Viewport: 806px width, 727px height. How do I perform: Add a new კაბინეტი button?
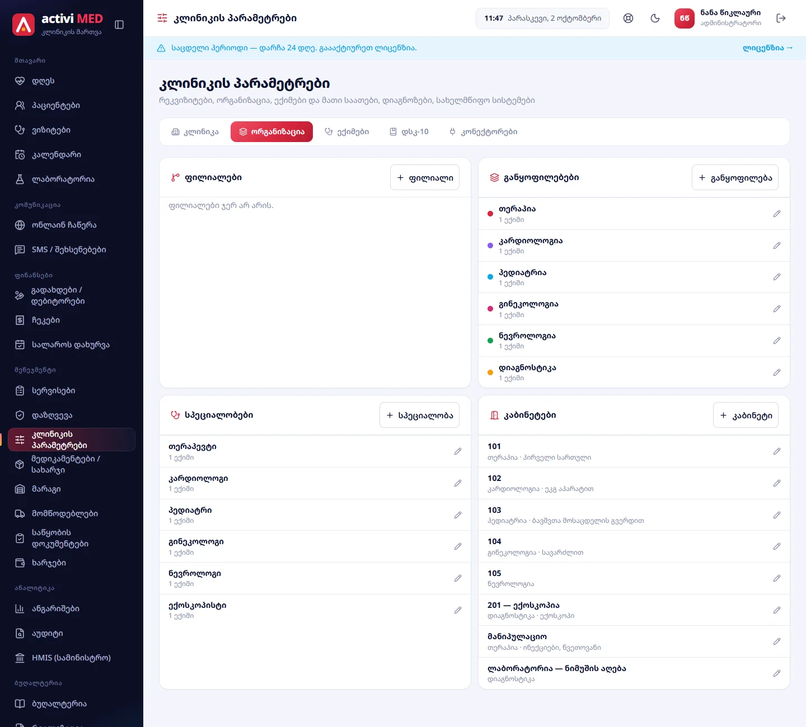pyautogui.click(x=746, y=415)
